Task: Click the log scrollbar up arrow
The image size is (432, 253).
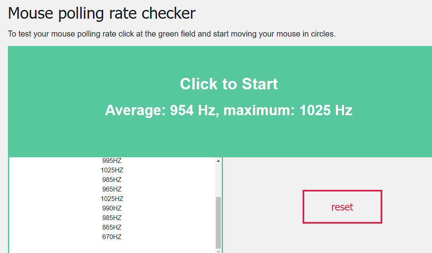Action: tap(218, 161)
